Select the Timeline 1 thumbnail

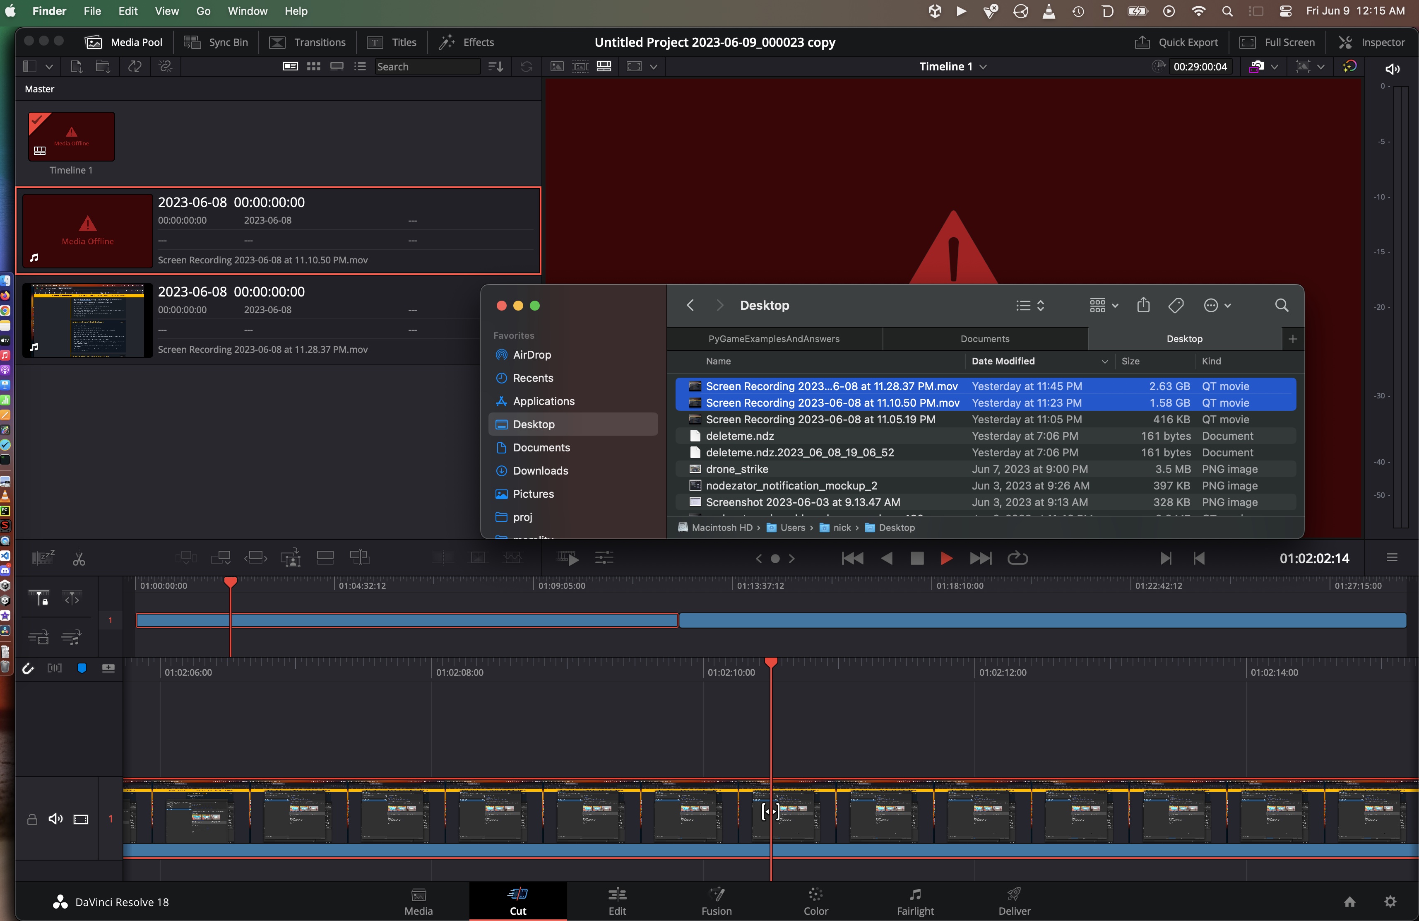72,137
